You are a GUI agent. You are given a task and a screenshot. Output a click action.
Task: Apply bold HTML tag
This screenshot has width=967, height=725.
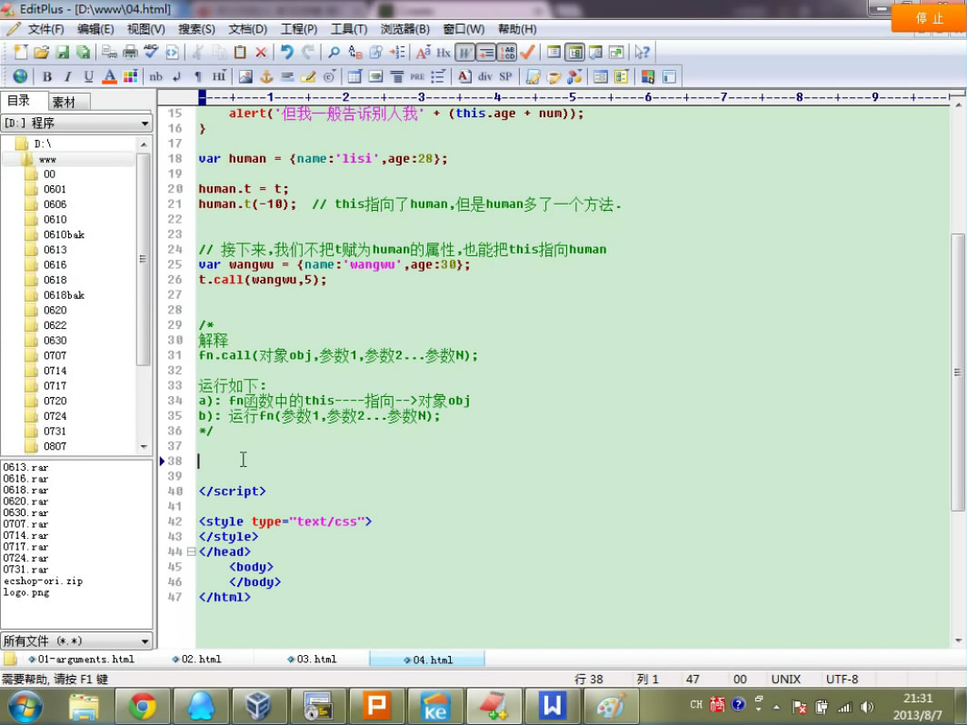click(47, 76)
